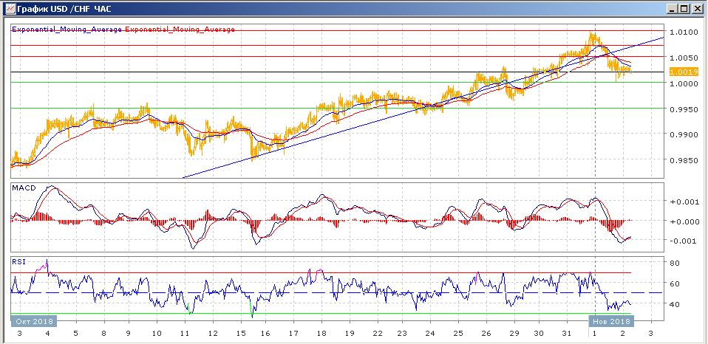Click the MACD +0.000 axis value

tap(684, 221)
